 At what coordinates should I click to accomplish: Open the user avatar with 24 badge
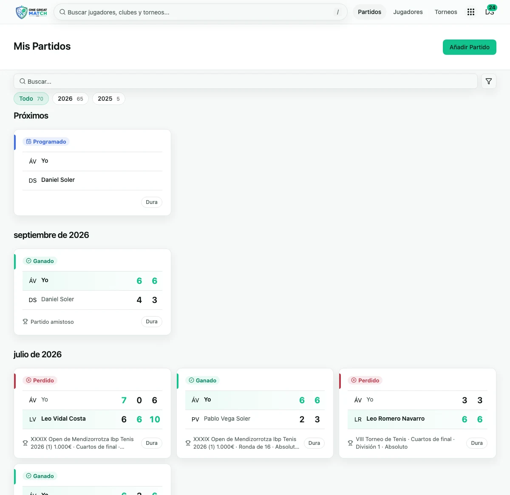(490, 11)
